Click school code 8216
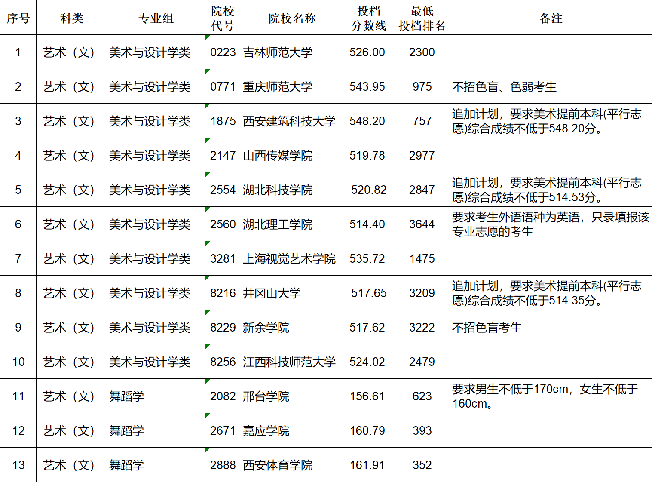The image size is (652, 482). click(223, 293)
